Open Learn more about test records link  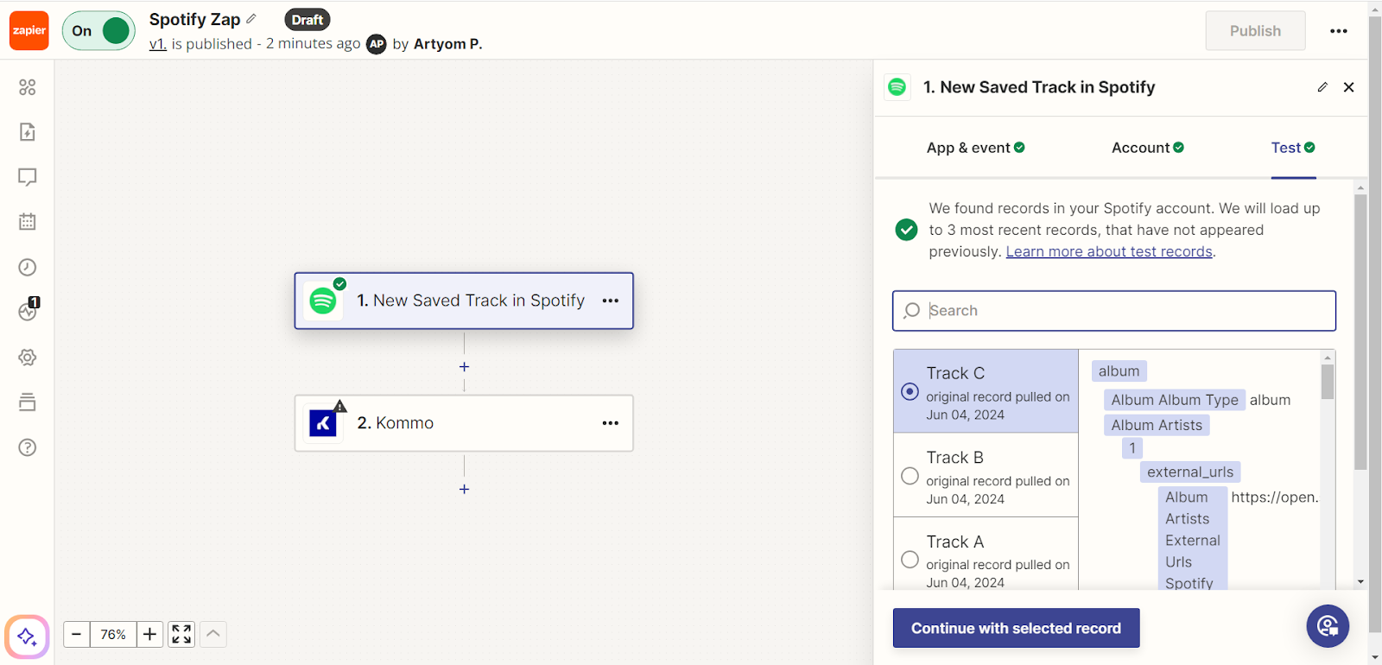1109,251
